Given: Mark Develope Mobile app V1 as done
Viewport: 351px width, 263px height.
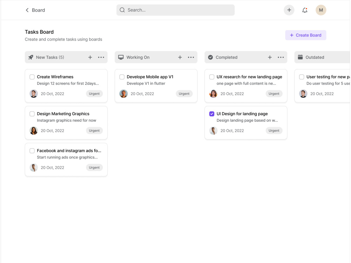Looking at the screenshot, I should pos(122,77).
